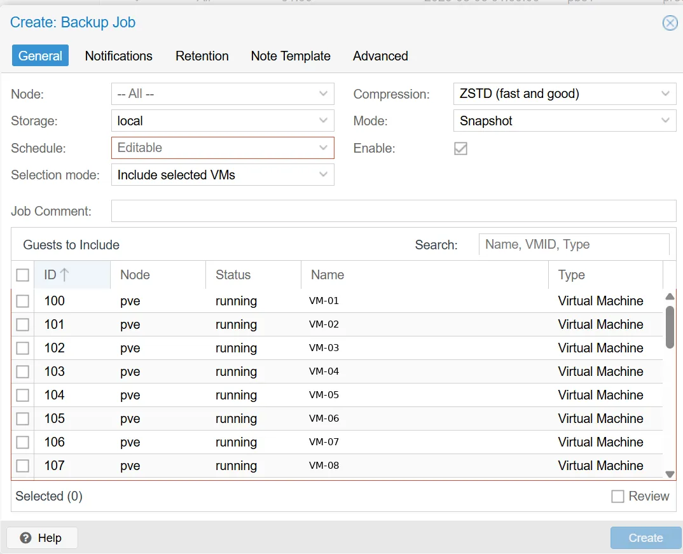The width and height of the screenshot is (683, 554).
Task: Select checkbox for VM 106
Action: tap(23, 442)
